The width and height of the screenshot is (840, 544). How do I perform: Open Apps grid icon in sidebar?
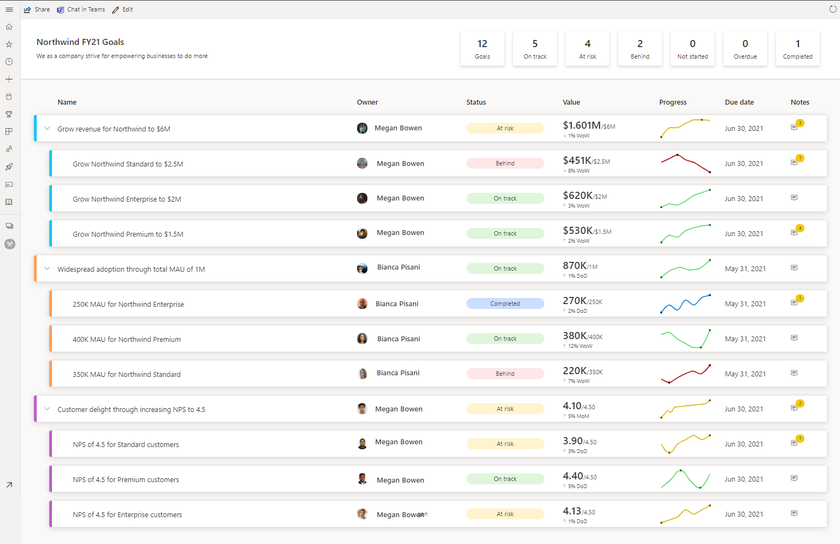click(9, 131)
